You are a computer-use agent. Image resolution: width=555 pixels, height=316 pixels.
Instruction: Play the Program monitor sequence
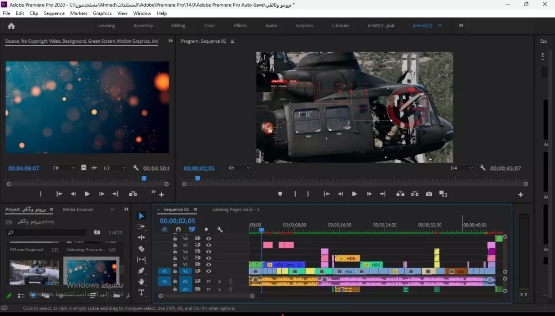[354, 194]
